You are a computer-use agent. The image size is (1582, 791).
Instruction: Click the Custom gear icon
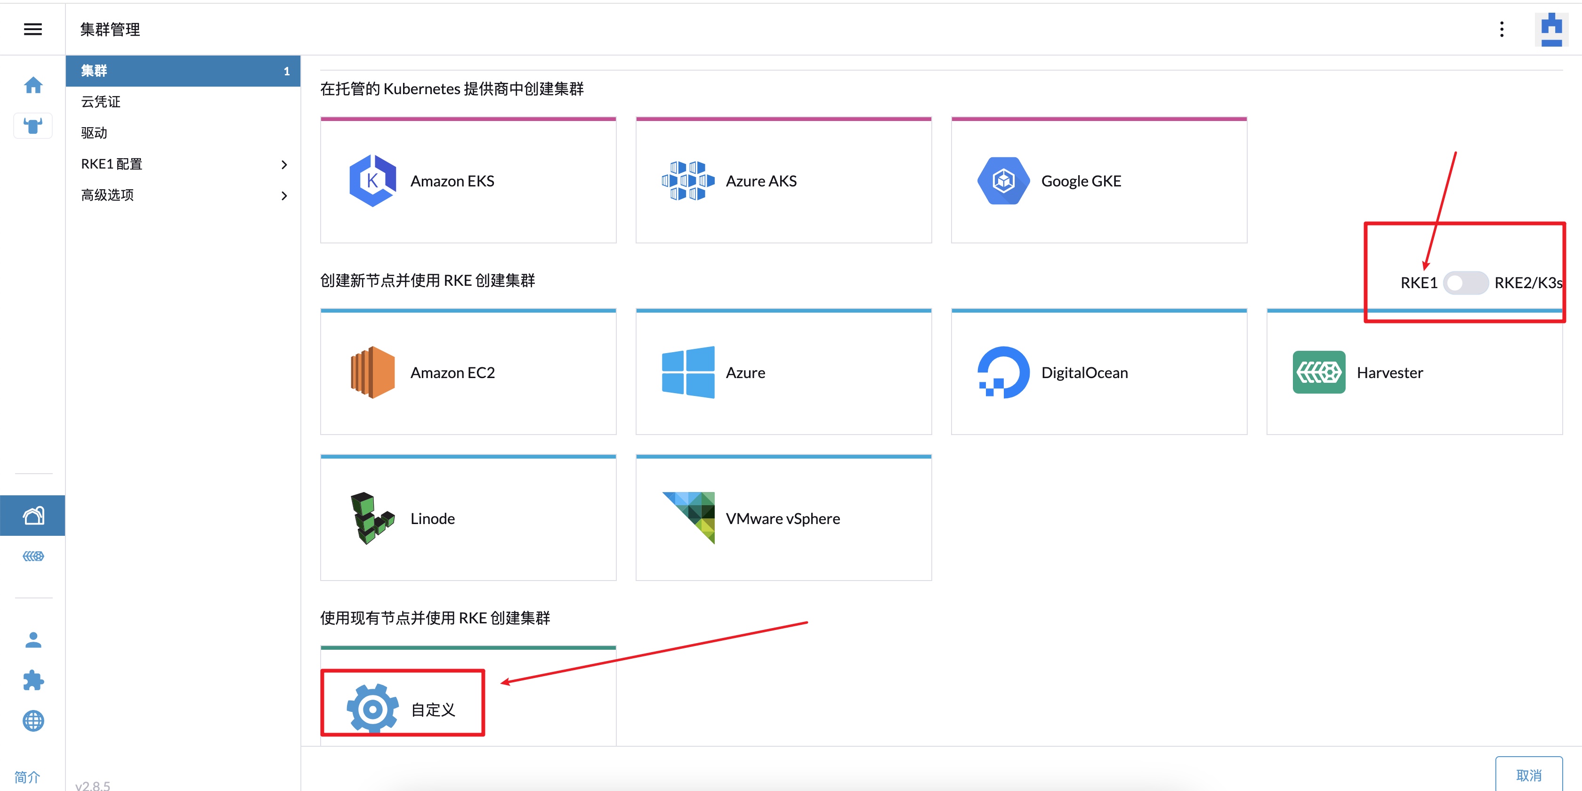[x=372, y=709]
